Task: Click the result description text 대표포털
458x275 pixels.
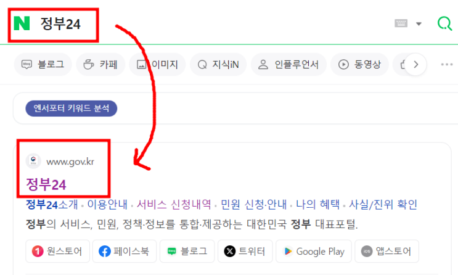Action: (337, 224)
